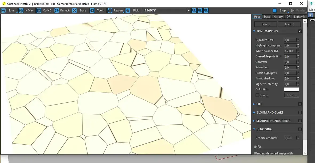Click the panel scrollbar up arrow

point(305,21)
